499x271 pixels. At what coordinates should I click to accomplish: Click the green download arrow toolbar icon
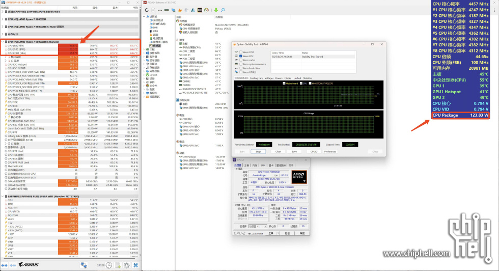(216, 10)
